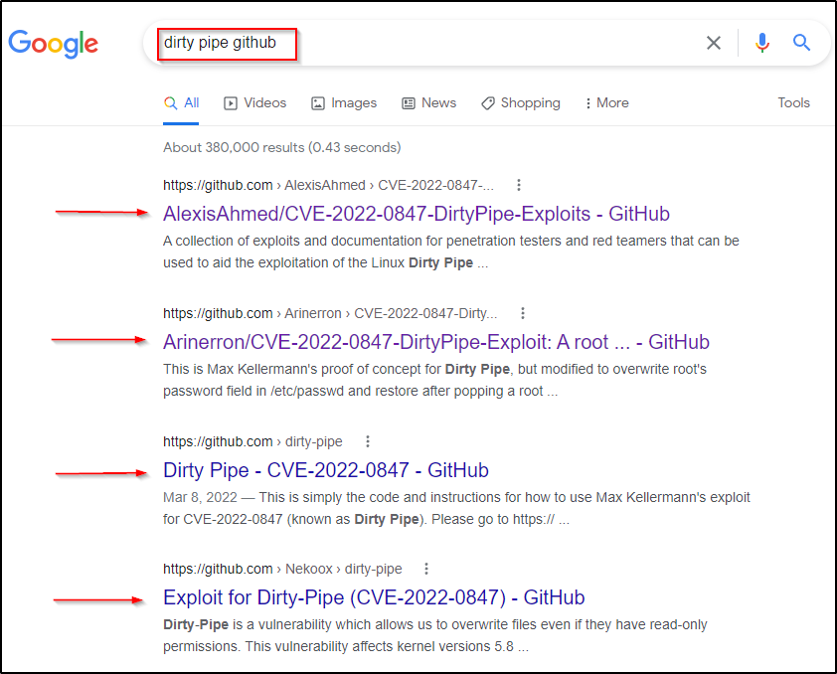Open Exploit for Dirty-Pipe (CVE-2022-0847) link
Screen dimensions: 837x674
(x=373, y=597)
